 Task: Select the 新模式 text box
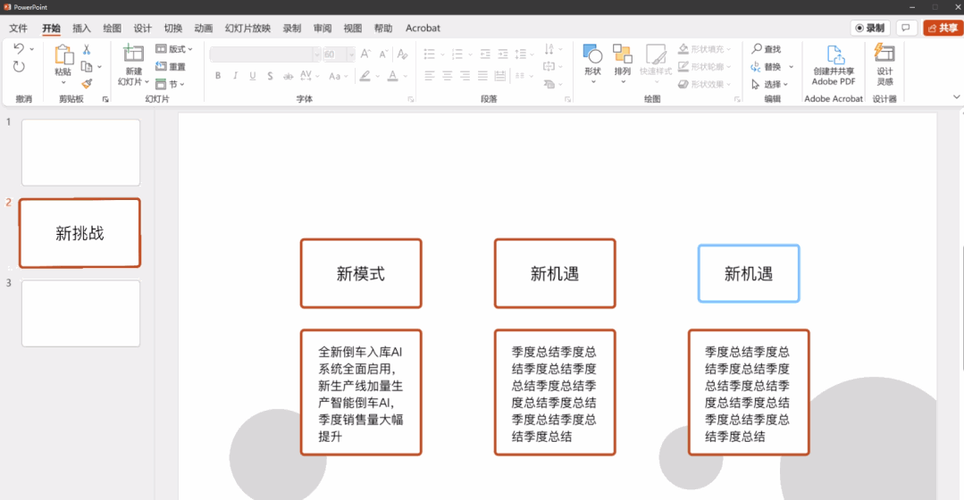tap(361, 273)
